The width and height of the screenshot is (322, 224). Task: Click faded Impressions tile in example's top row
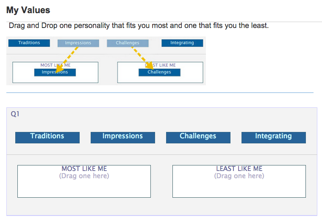point(78,43)
